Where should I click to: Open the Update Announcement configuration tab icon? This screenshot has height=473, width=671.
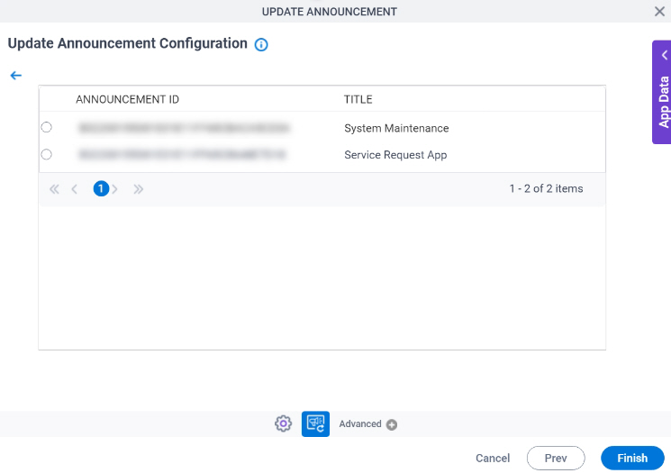tap(315, 423)
